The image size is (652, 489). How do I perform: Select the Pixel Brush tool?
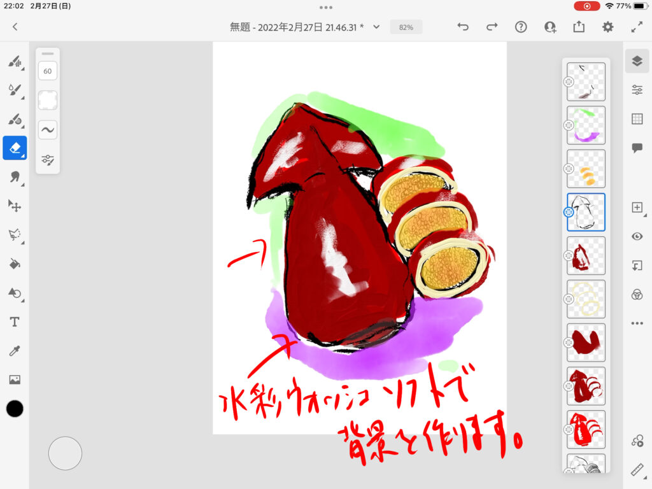click(14, 62)
